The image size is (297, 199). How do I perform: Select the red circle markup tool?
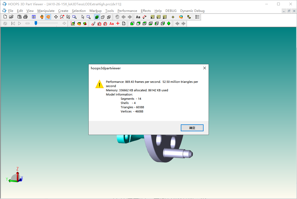click(x=105, y=24)
